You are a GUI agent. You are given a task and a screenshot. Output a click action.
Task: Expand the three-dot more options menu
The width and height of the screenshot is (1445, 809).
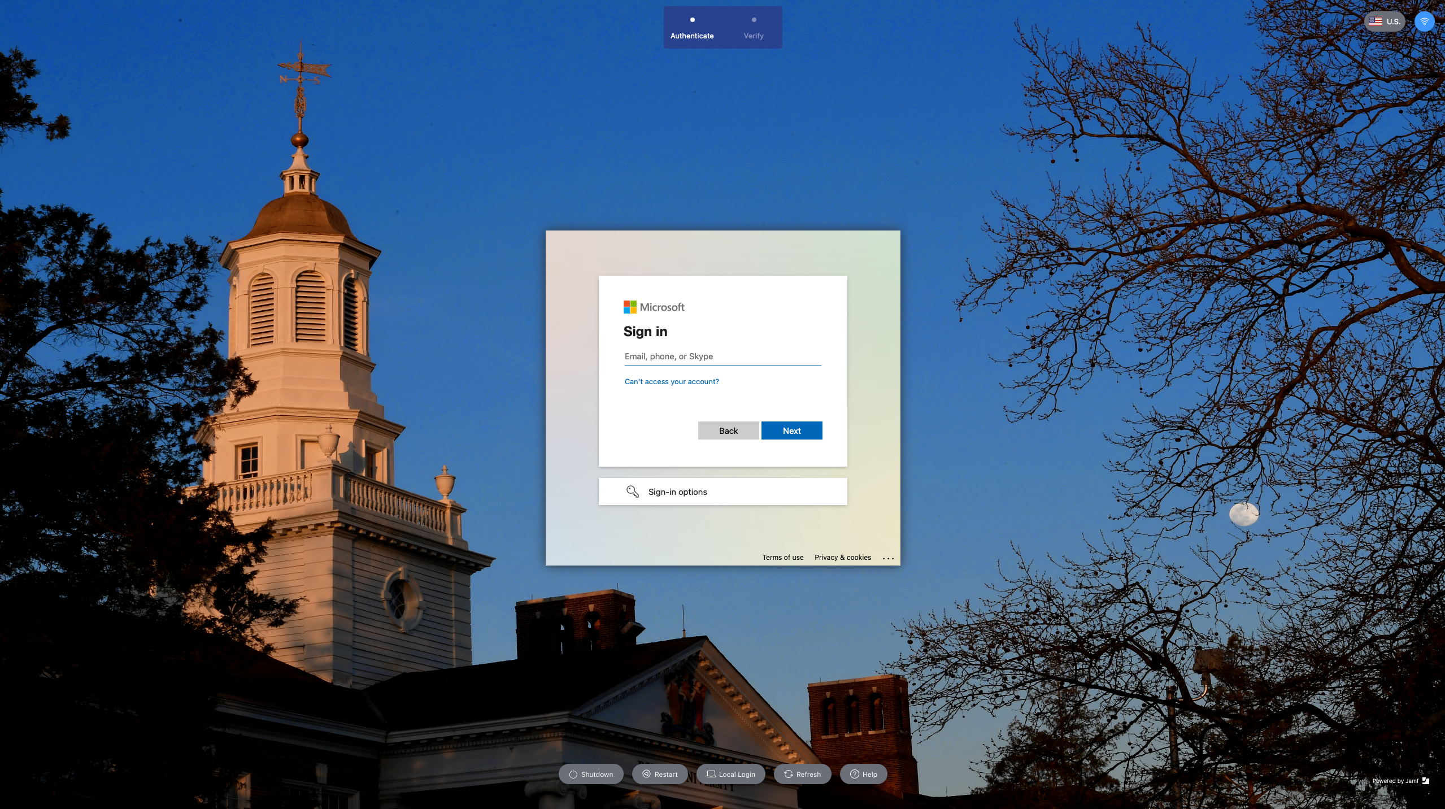point(888,558)
